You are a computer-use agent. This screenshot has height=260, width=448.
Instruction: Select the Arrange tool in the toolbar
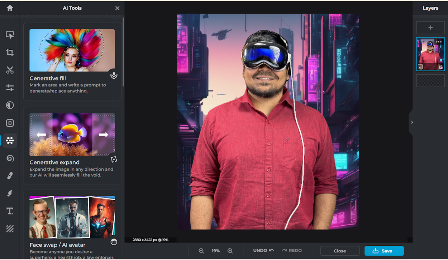[10, 35]
